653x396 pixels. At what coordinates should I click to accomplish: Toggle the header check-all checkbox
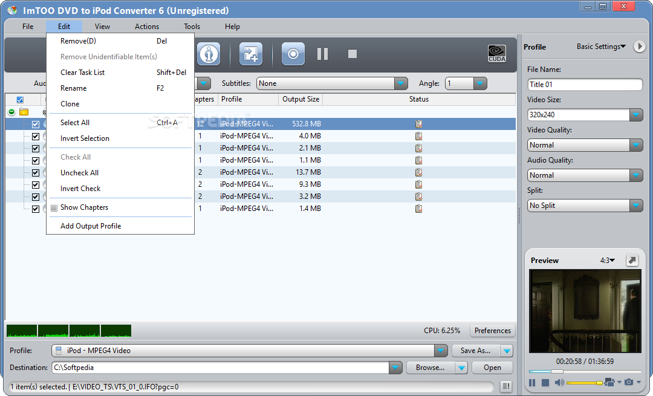pos(19,100)
